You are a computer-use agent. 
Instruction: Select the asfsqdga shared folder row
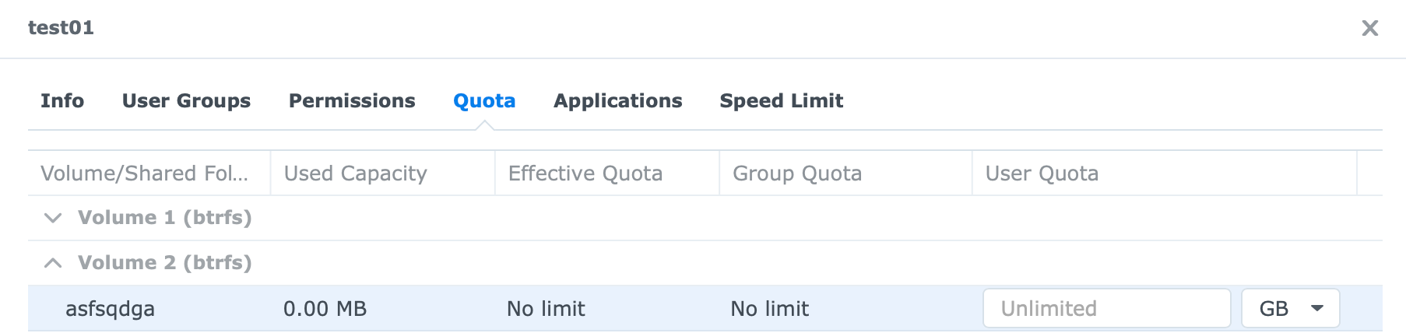111,309
